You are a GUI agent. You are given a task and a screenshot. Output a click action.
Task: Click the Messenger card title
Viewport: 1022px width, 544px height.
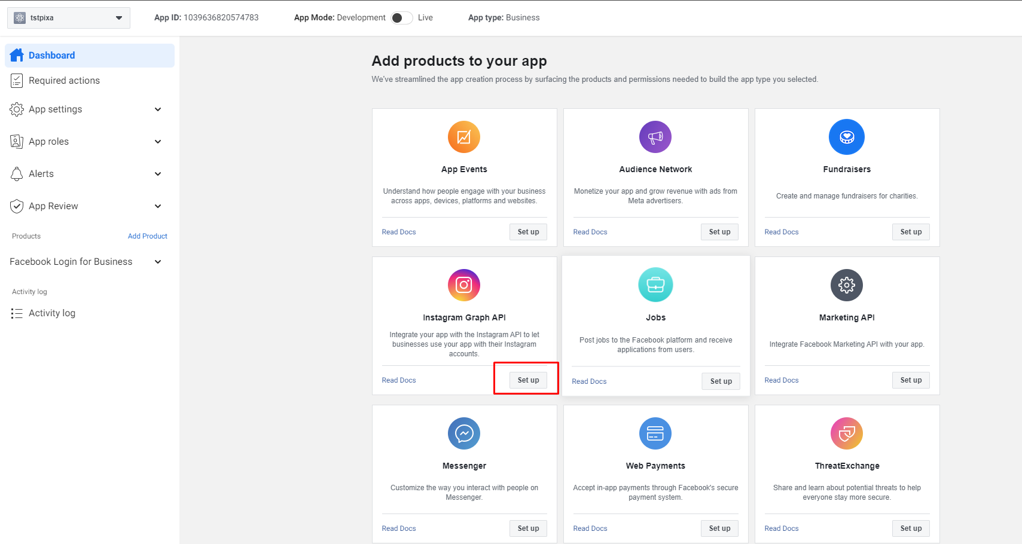tap(464, 466)
